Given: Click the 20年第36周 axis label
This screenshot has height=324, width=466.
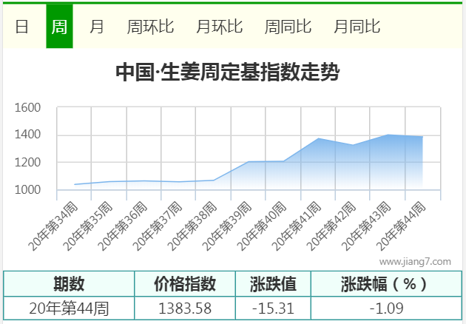Looking at the screenshot, I should [123, 226].
